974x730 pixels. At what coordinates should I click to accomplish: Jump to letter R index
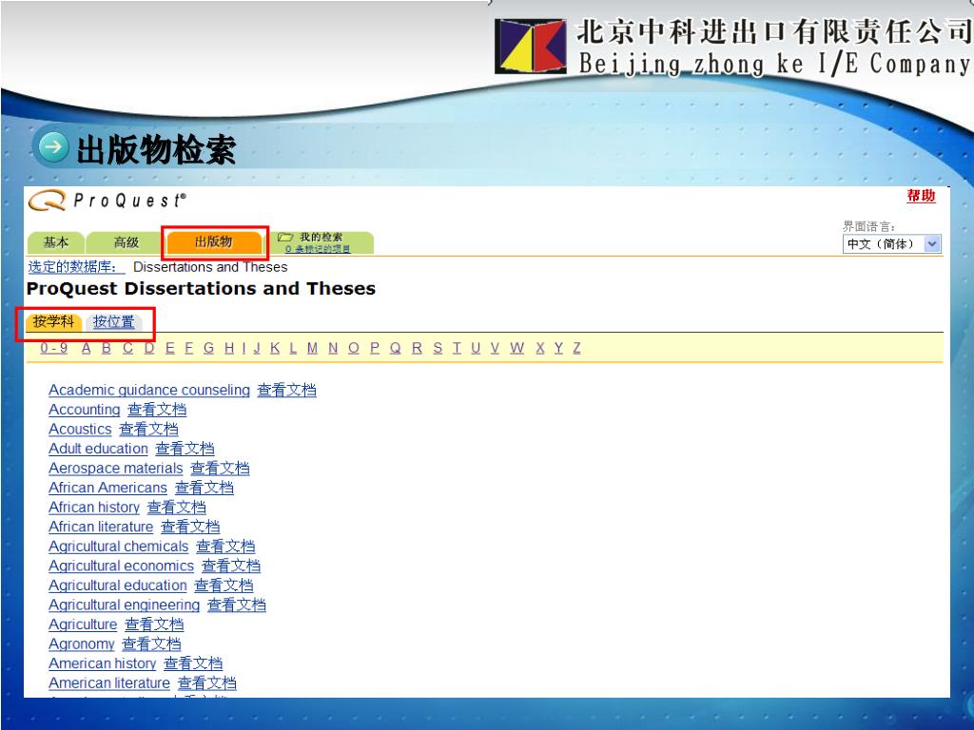(417, 348)
